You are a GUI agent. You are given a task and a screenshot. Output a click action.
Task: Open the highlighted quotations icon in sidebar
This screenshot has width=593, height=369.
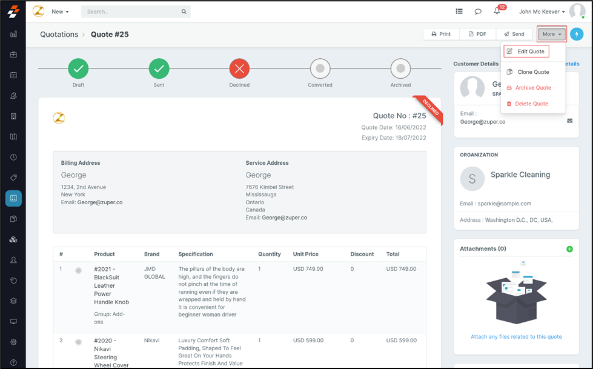coord(13,198)
